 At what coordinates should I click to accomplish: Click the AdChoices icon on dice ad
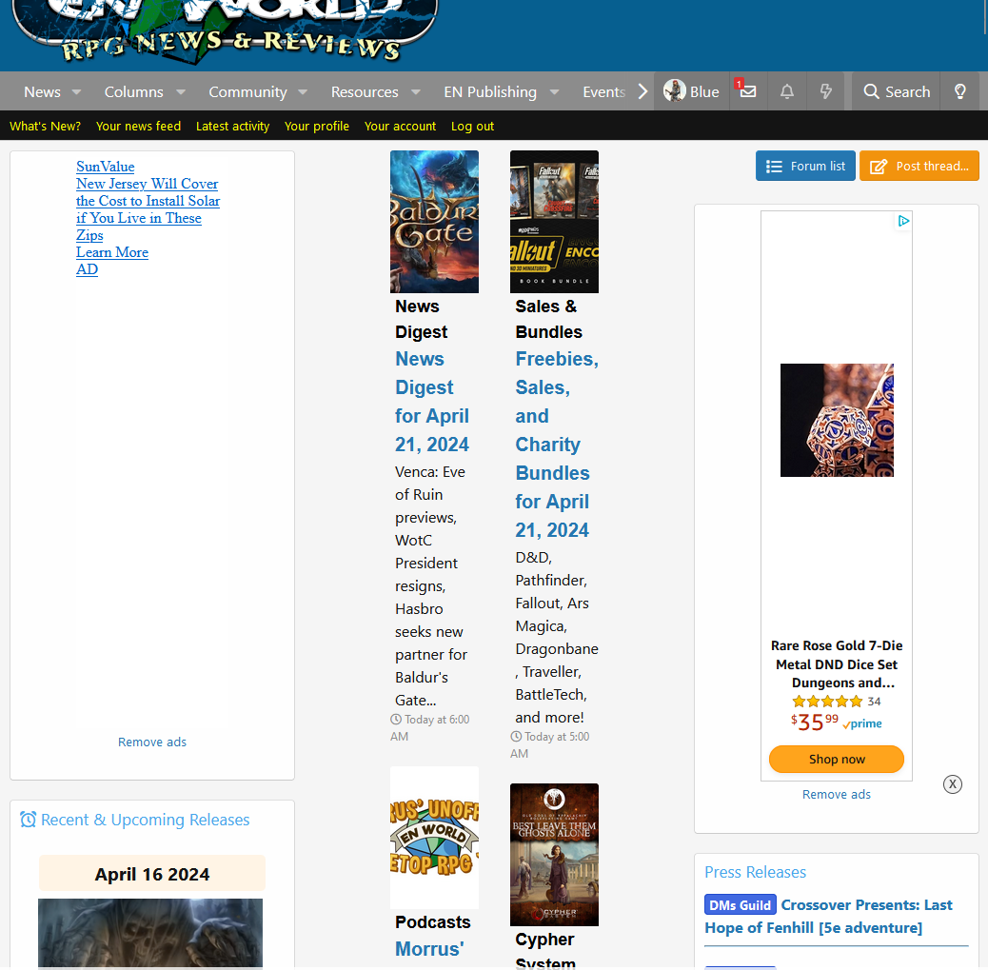point(903,221)
